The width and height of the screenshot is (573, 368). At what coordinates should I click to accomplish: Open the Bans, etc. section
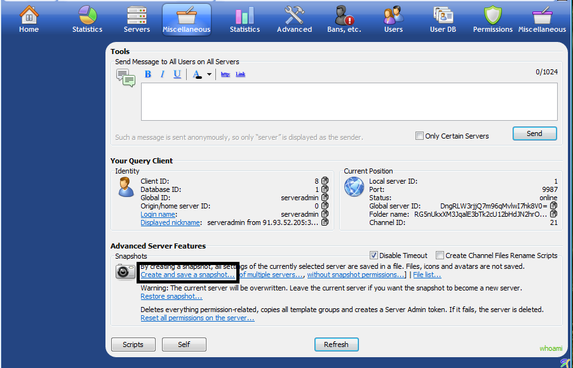[344, 20]
